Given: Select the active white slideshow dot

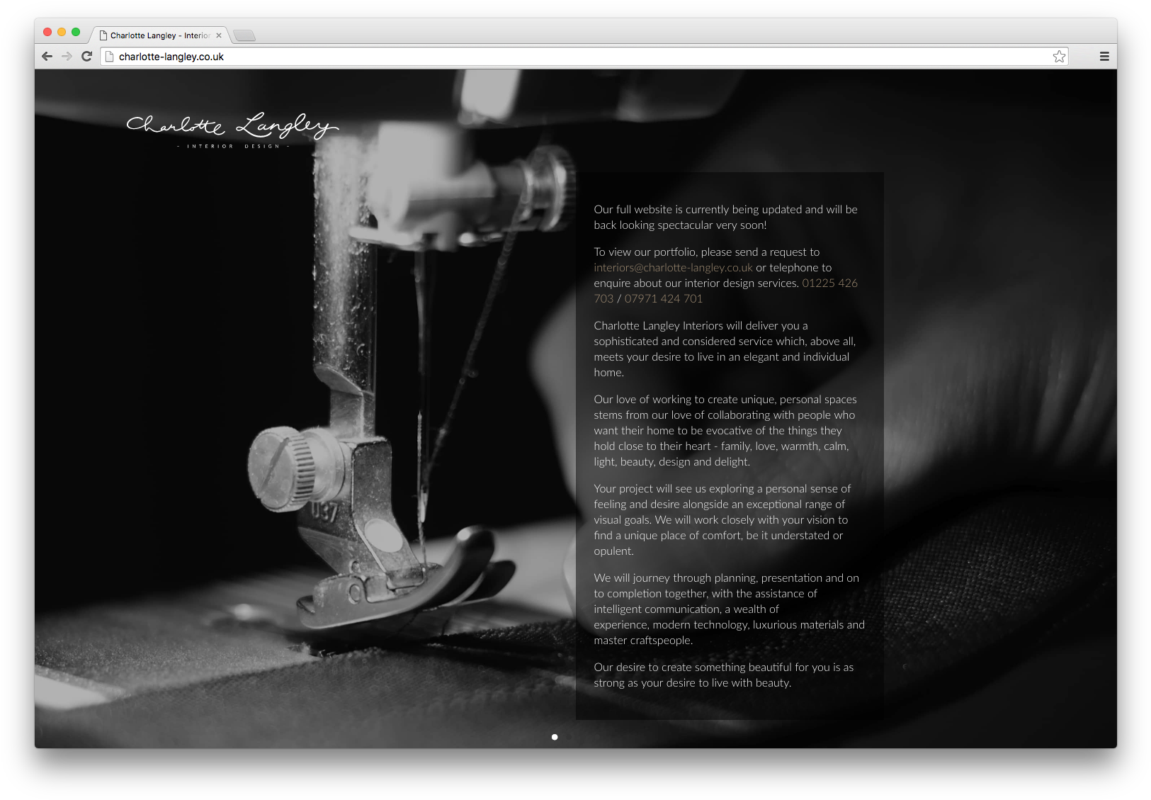Looking at the screenshot, I should coord(555,737).
